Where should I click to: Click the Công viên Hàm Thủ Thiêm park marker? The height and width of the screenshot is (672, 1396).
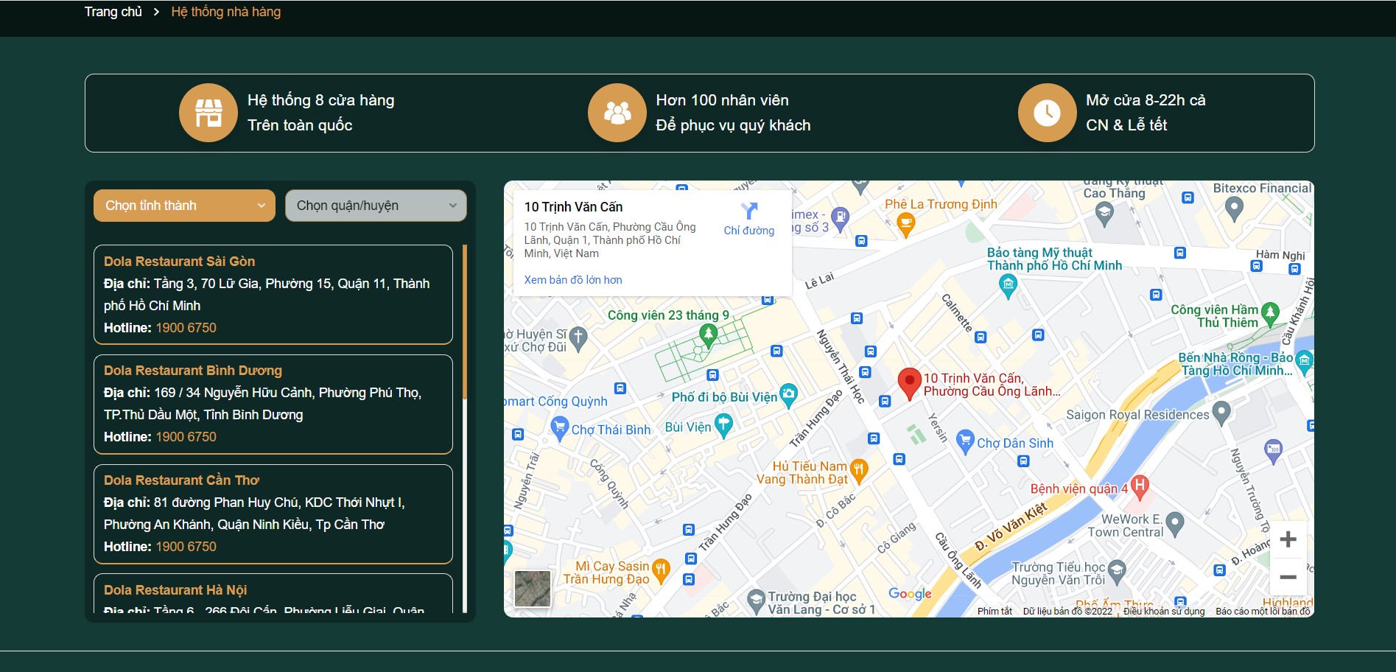[1270, 315]
